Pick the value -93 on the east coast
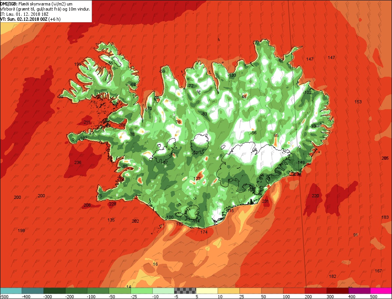This screenshot has width=392, height=299. click(x=312, y=126)
